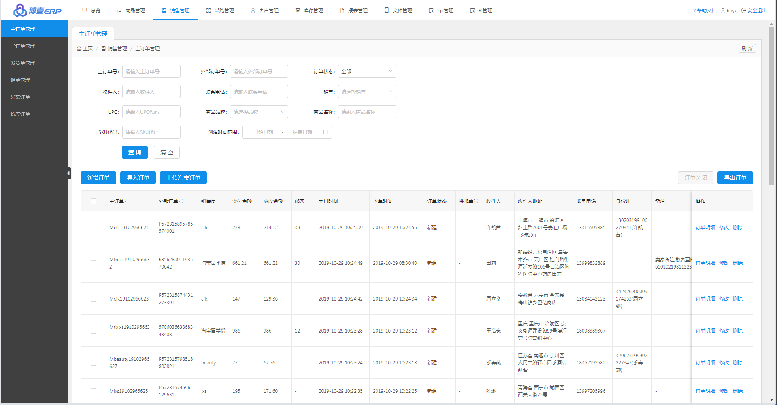The width and height of the screenshot is (777, 405).
Task: Check the row Mcfk19102966624 checkbox
Action: click(94, 228)
